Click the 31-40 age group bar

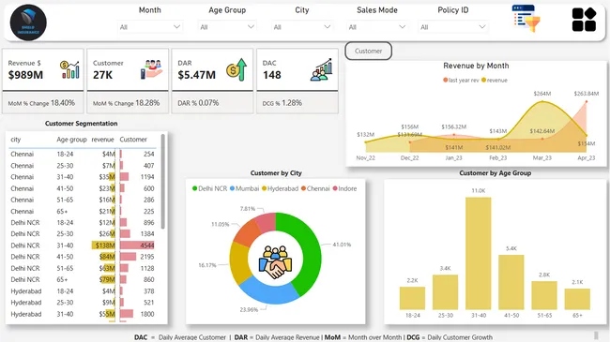click(x=478, y=253)
